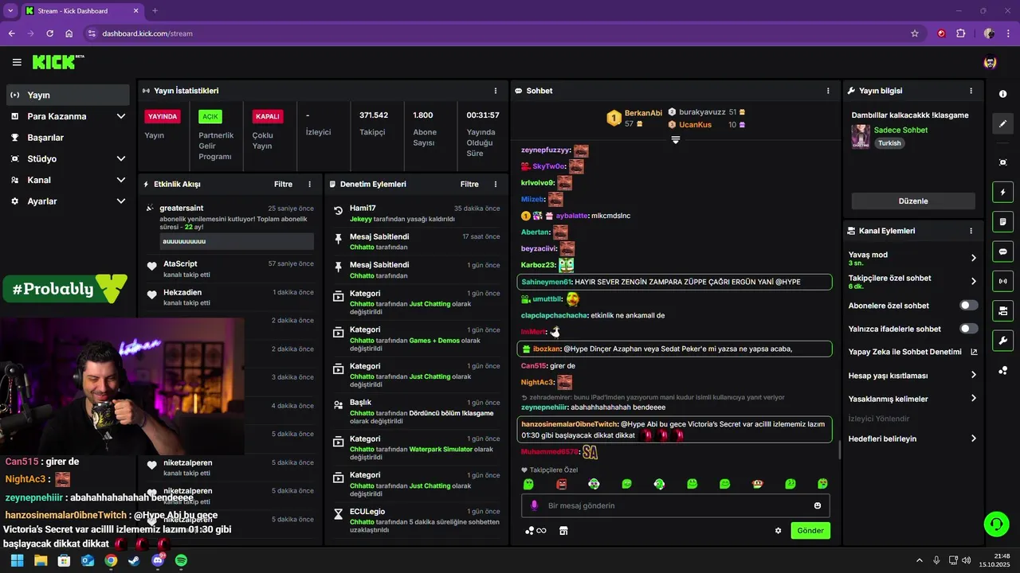Select the red angry emote in quick row

[x=561, y=484]
